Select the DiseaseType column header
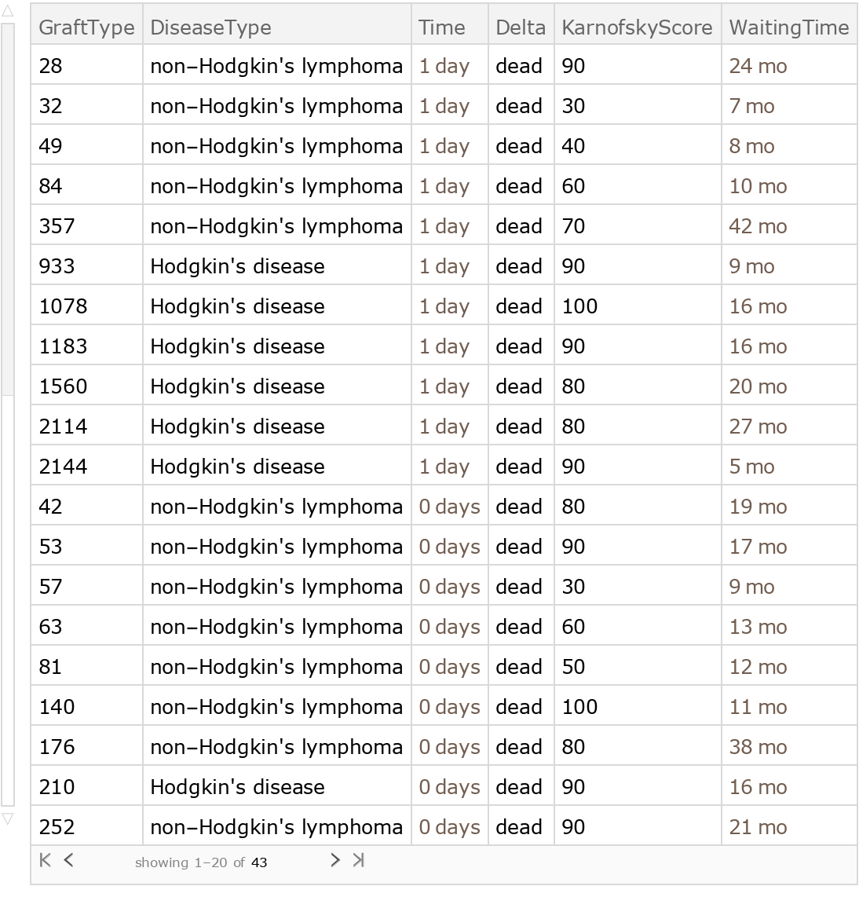Viewport: 859px width, 908px height. click(x=210, y=27)
